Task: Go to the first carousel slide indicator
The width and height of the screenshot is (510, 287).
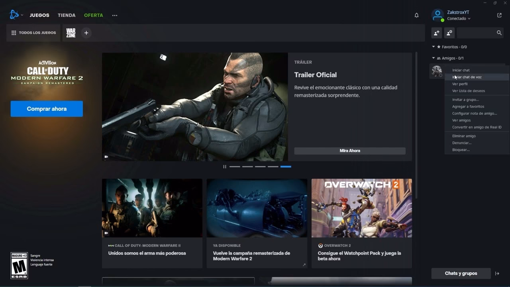Action: pyautogui.click(x=235, y=167)
